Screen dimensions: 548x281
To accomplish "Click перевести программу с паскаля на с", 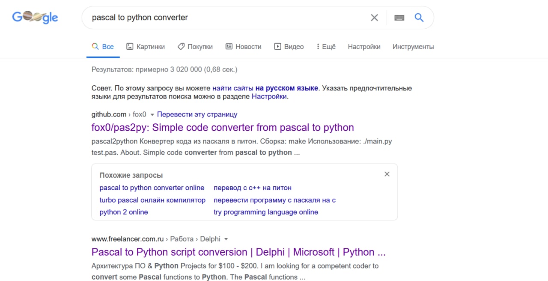I will (274, 200).
